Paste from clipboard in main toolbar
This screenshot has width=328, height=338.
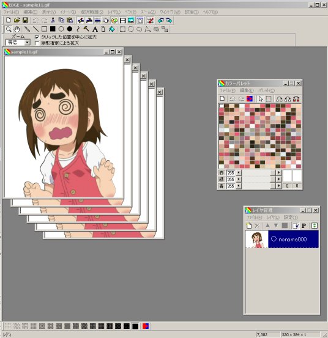70,20
